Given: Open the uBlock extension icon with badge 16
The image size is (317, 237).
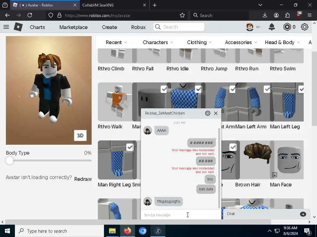Looking at the screenshot, I should pos(299,15).
